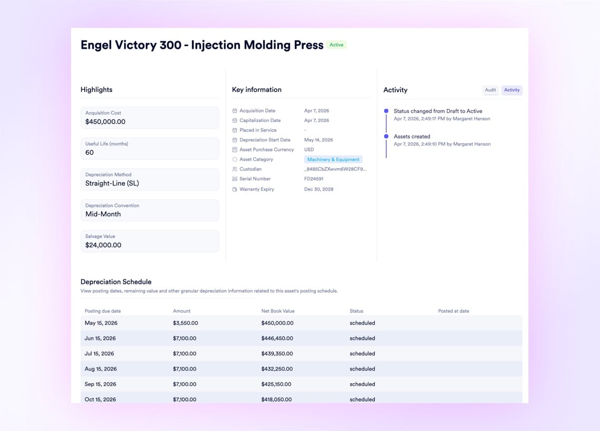Click the $3,550.00 amount cell
This screenshot has width=600, height=431.
tap(186, 323)
